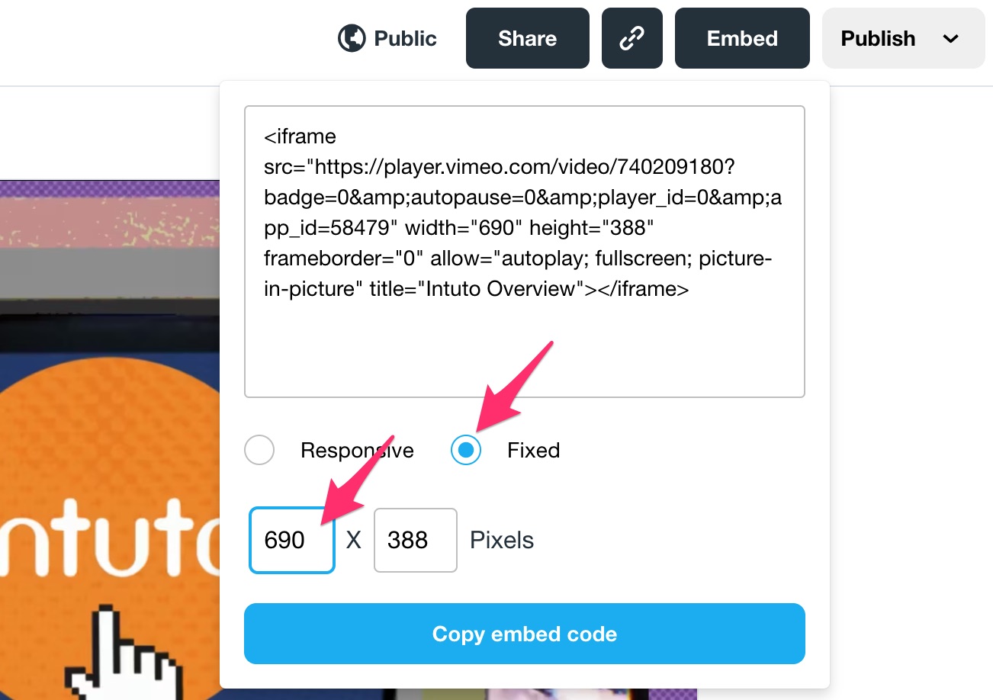The image size is (993, 700).
Task: Click the X separator between dimensions
Action: pyautogui.click(x=354, y=541)
